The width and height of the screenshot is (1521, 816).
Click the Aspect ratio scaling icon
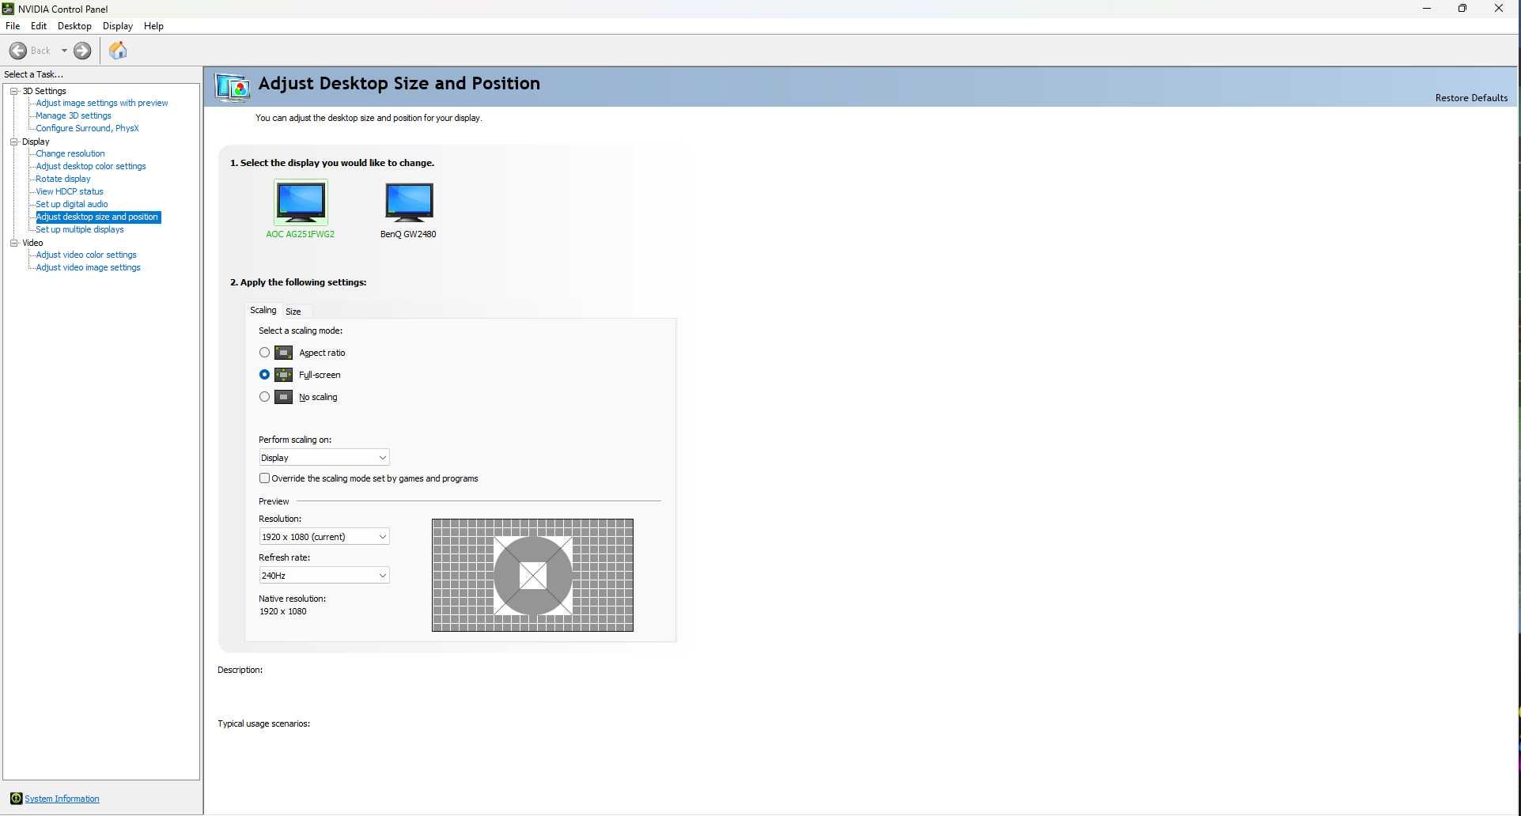[283, 353]
